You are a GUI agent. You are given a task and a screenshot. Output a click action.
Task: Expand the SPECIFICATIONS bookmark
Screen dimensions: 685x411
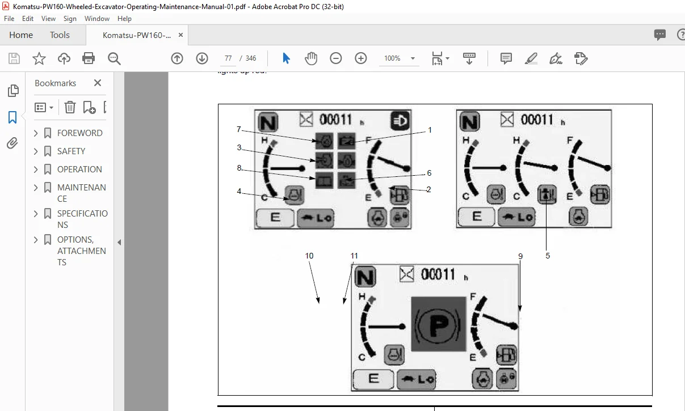tap(36, 214)
